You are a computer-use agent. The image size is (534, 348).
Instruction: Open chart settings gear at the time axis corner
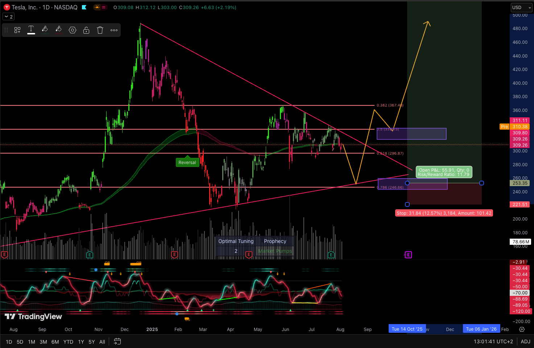(x=522, y=329)
